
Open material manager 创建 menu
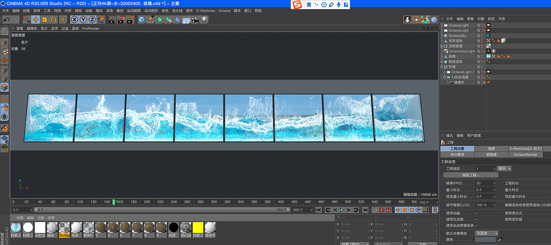click(20, 218)
